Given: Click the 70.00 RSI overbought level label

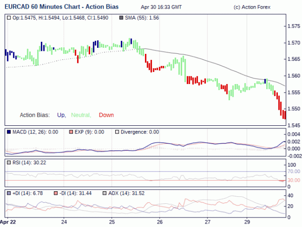Looking at the screenshot, I should pos(294,171).
